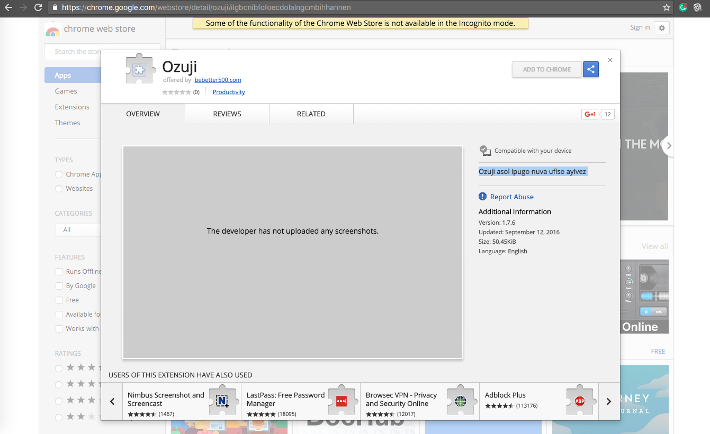Click the Updated: September 12, 2016 text
This screenshot has width=710, height=434.
(x=519, y=232)
